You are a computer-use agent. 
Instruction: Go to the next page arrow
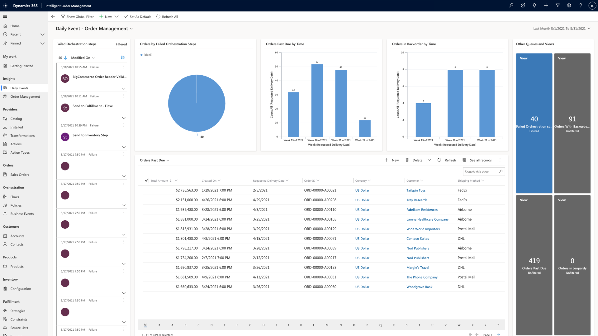(499, 334)
